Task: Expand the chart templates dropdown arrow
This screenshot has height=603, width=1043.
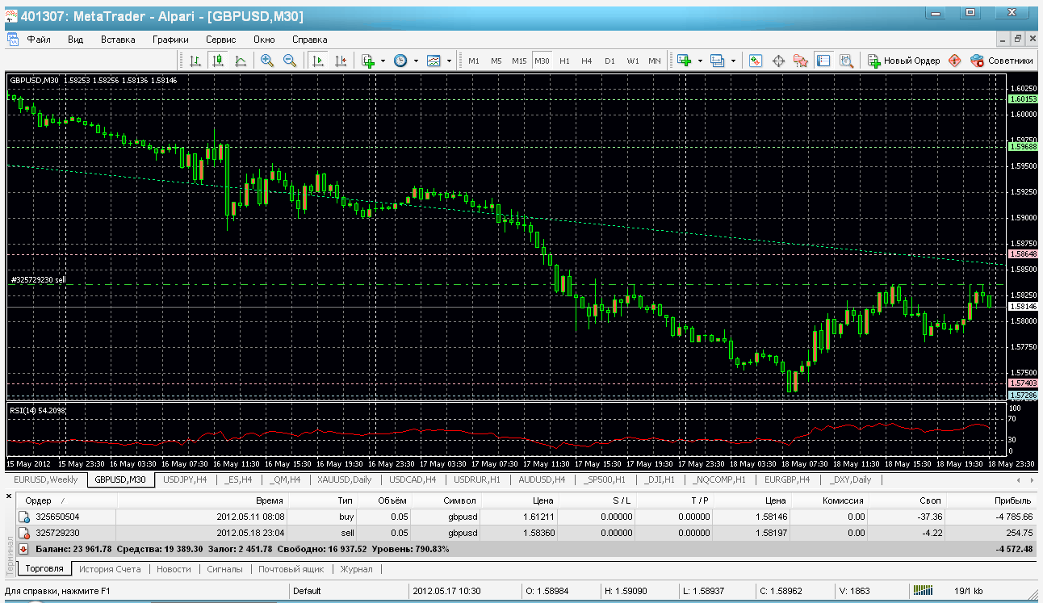Action: pyautogui.click(x=449, y=61)
